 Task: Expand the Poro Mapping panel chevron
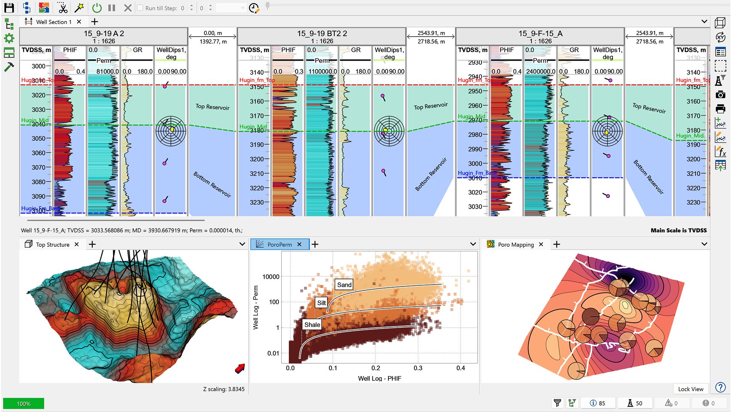coord(704,244)
